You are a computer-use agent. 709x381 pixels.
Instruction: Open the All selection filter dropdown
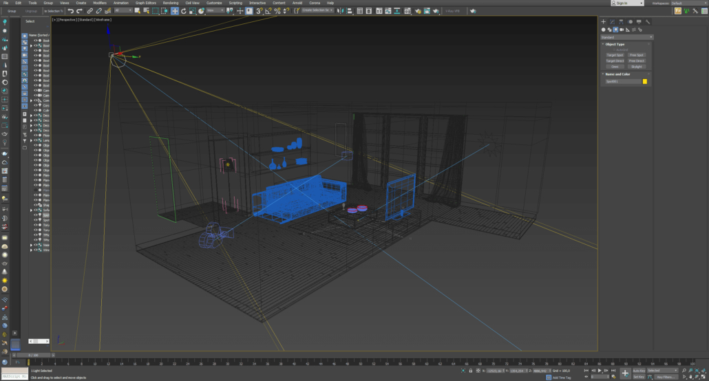123,10
